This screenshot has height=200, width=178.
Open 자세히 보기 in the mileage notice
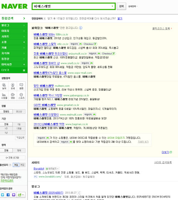tap(143, 142)
